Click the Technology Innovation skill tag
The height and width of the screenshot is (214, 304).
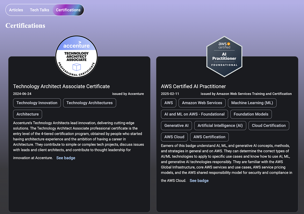point(37,103)
